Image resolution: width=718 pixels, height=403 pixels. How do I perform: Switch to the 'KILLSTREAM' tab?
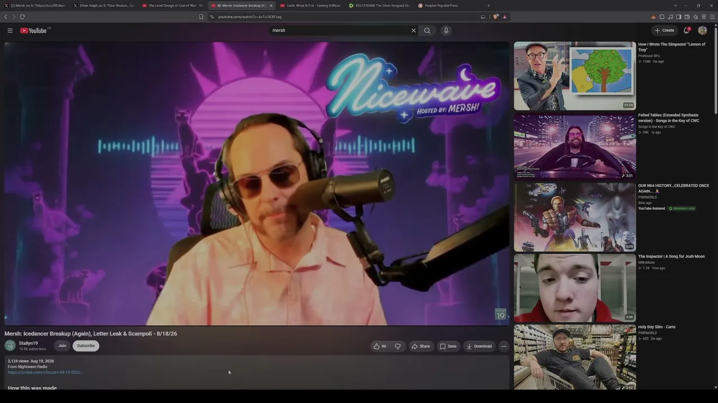[x=380, y=6]
